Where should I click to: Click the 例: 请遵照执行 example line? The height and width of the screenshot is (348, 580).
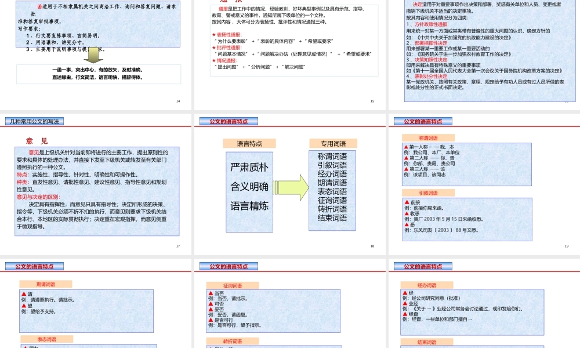(x=48, y=300)
